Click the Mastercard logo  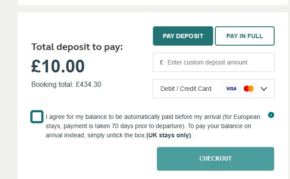coord(249,89)
